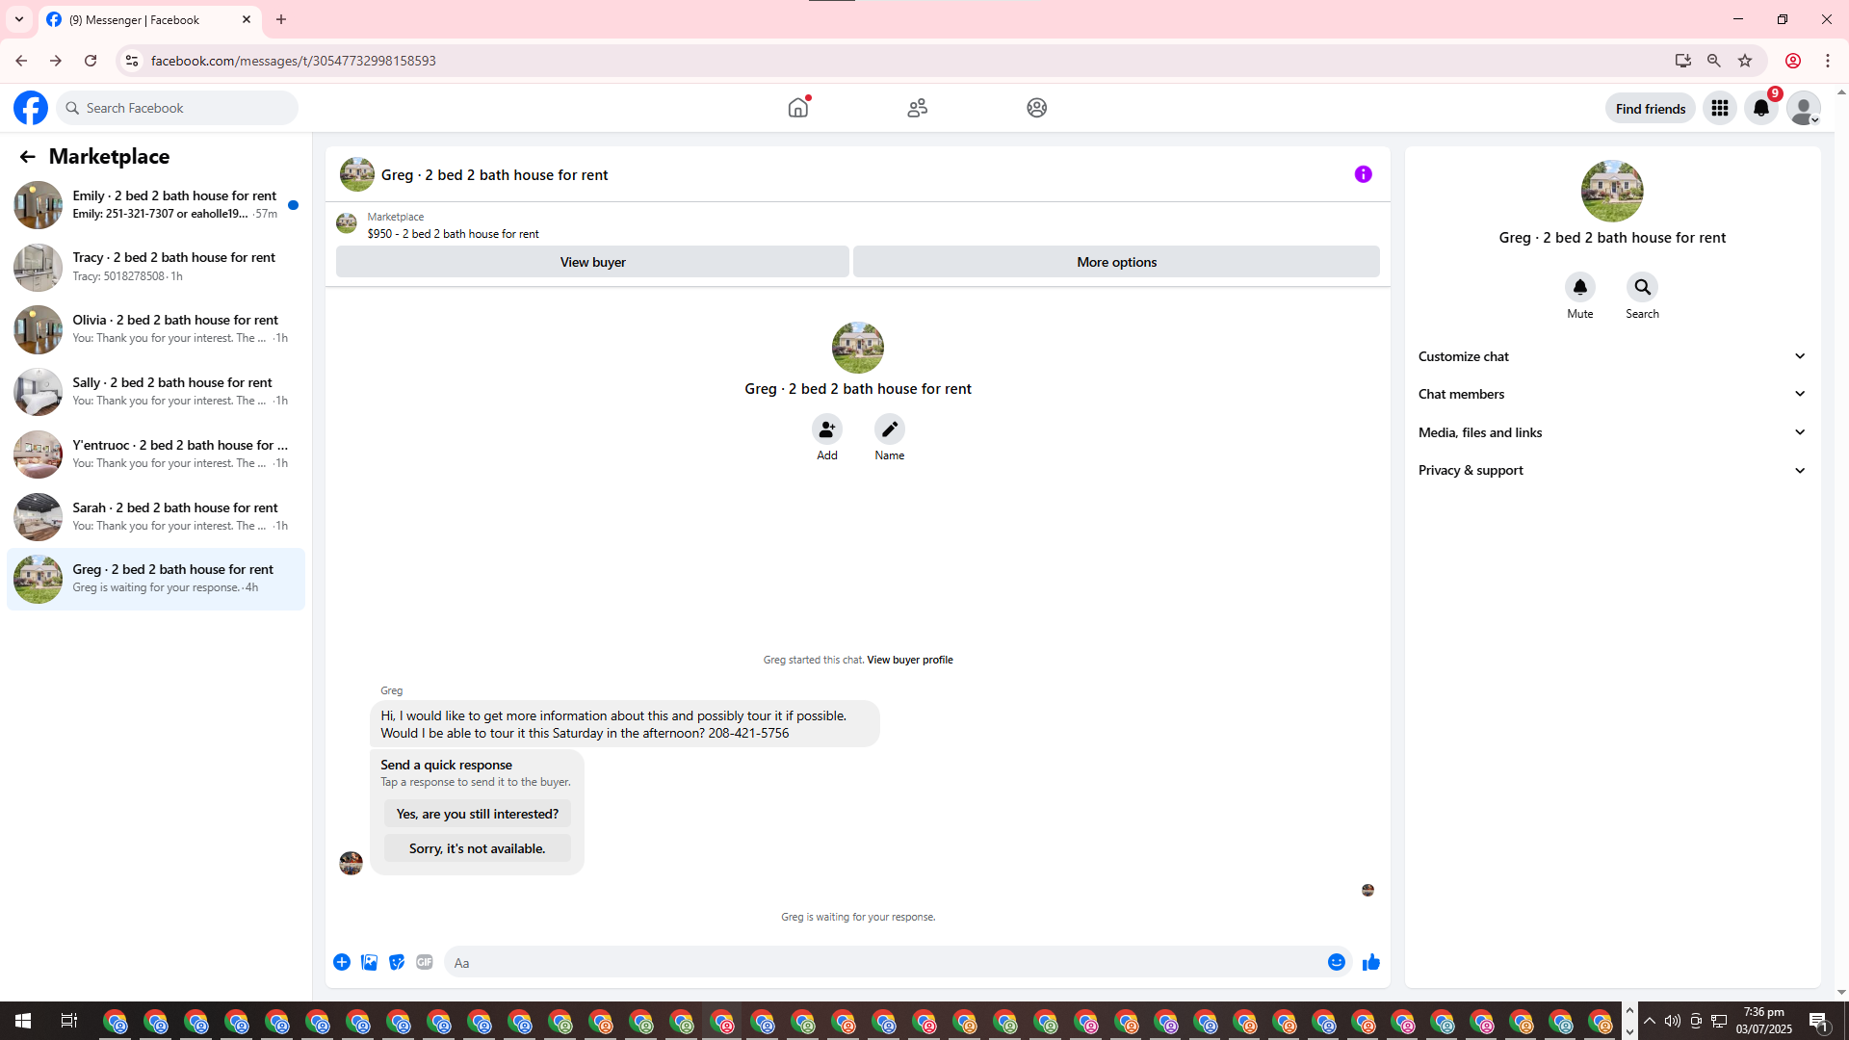Mute this conversation using the bell icon
The width and height of the screenshot is (1849, 1040).
1579,287
